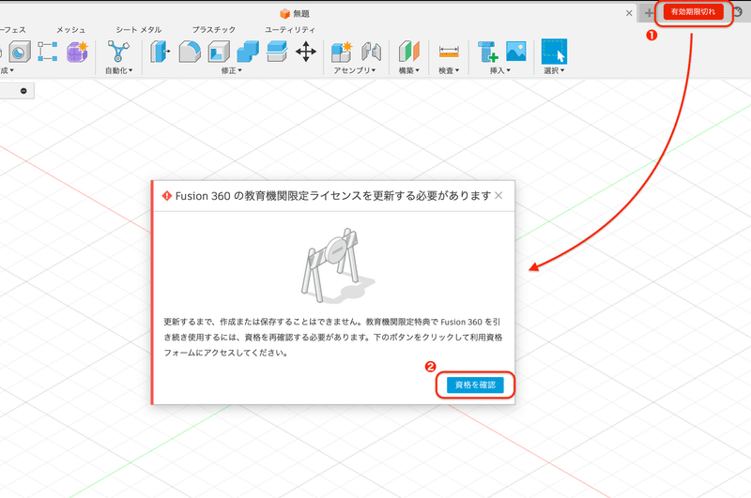The height and width of the screenshot is (498, 751).
Task: Open the 選択 dropdown menu
Action: click(x=554, y=70)
